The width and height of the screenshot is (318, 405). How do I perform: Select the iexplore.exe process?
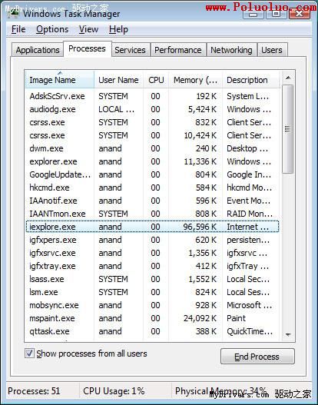click(152, 227)
